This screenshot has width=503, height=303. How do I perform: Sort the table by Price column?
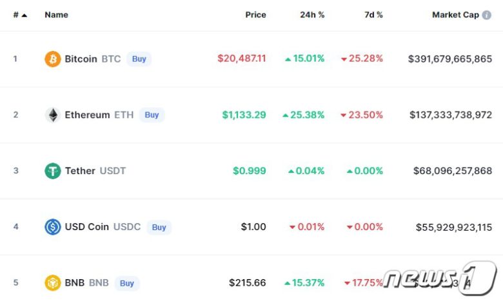pos(255,15)
